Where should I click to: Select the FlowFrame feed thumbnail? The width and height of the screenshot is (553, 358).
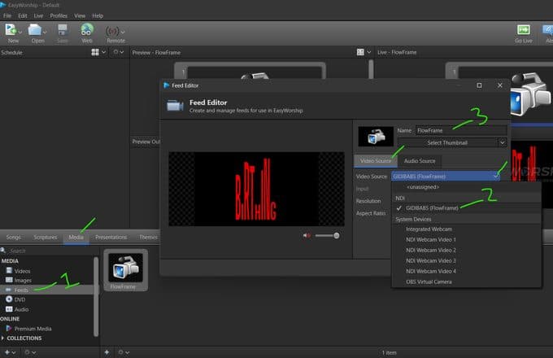(x=126, y=270)
